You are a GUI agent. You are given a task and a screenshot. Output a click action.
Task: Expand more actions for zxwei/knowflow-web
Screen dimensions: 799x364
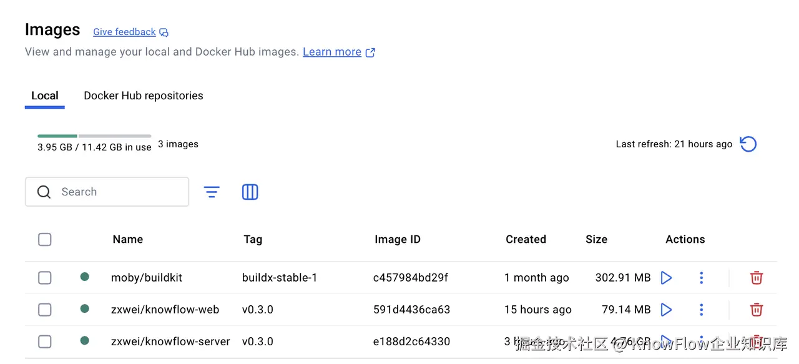point(702,310)
